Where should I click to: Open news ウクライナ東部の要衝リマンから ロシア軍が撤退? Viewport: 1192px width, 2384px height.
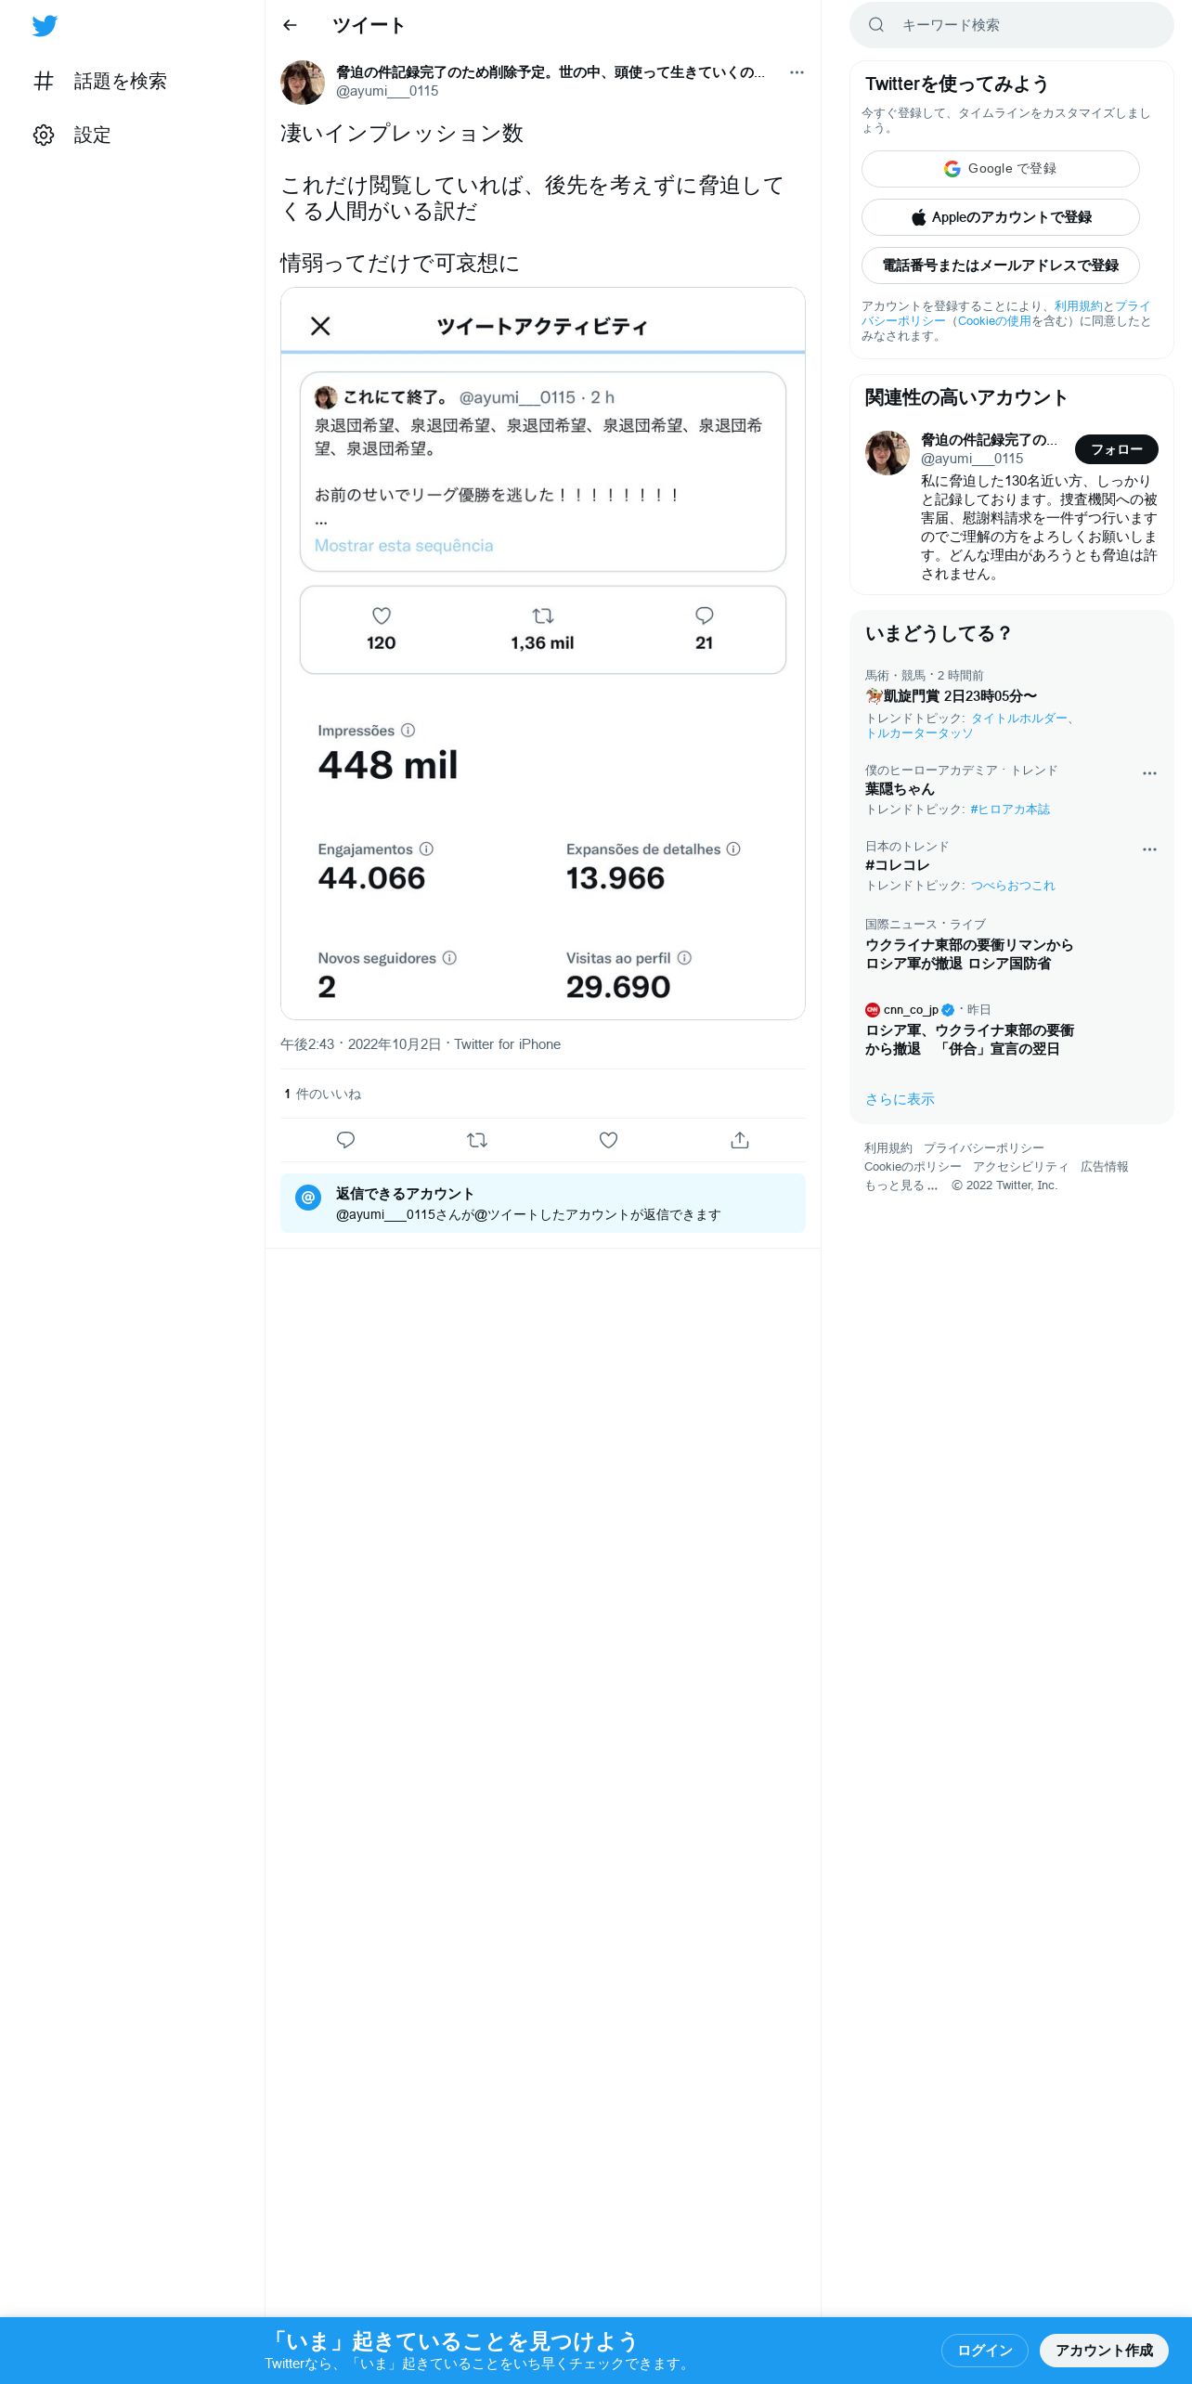click(969, 954)
